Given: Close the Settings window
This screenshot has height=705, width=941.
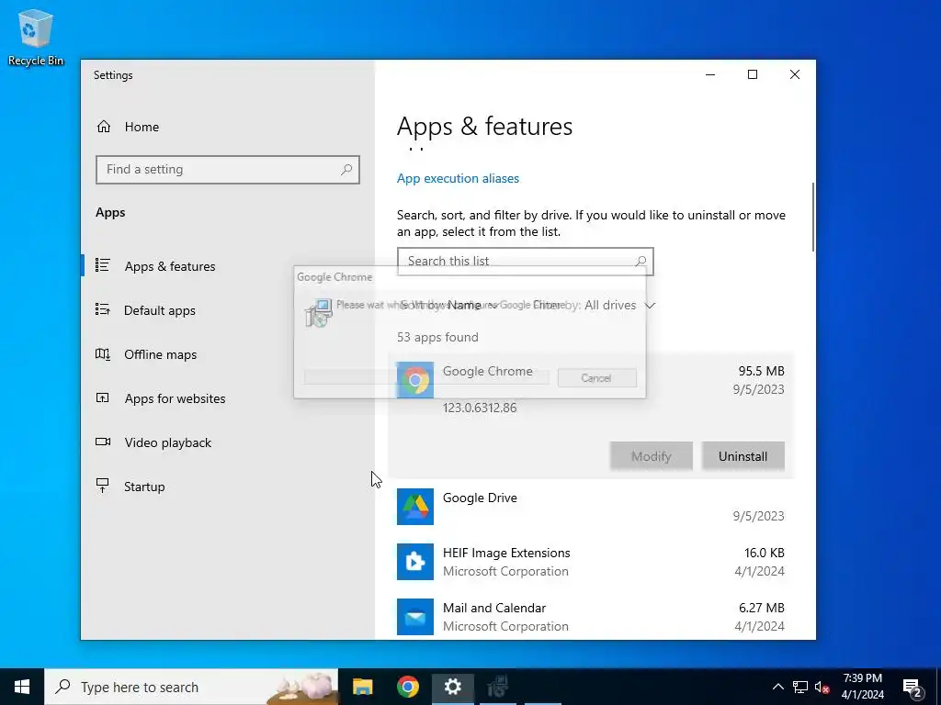Looking at the screenshot, I should click(x=795, y=74).
